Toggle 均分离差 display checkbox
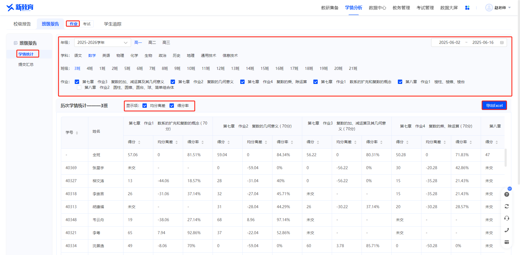Viewport: 520px width, 255px height. (145, 106)
